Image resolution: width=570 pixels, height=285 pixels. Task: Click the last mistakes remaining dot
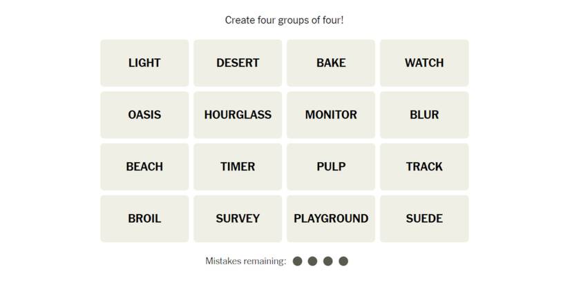(343, 261)
